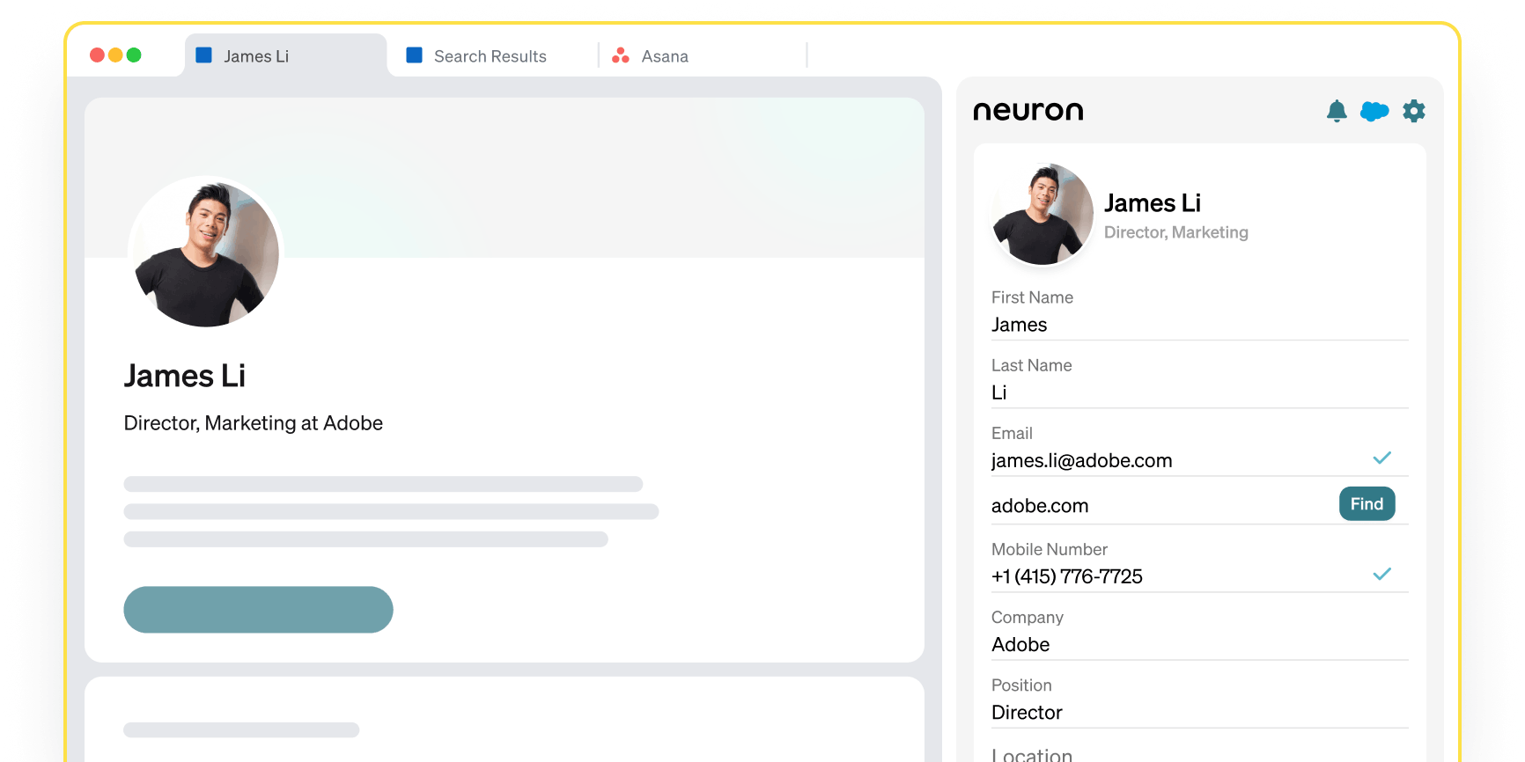The height and width of the screenshot is (762, 1525).
Task: Open the settings gear icon
Action: [x=1414, y=111]
